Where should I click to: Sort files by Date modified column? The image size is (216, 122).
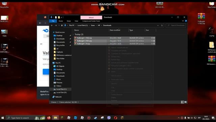click(115, 30)
